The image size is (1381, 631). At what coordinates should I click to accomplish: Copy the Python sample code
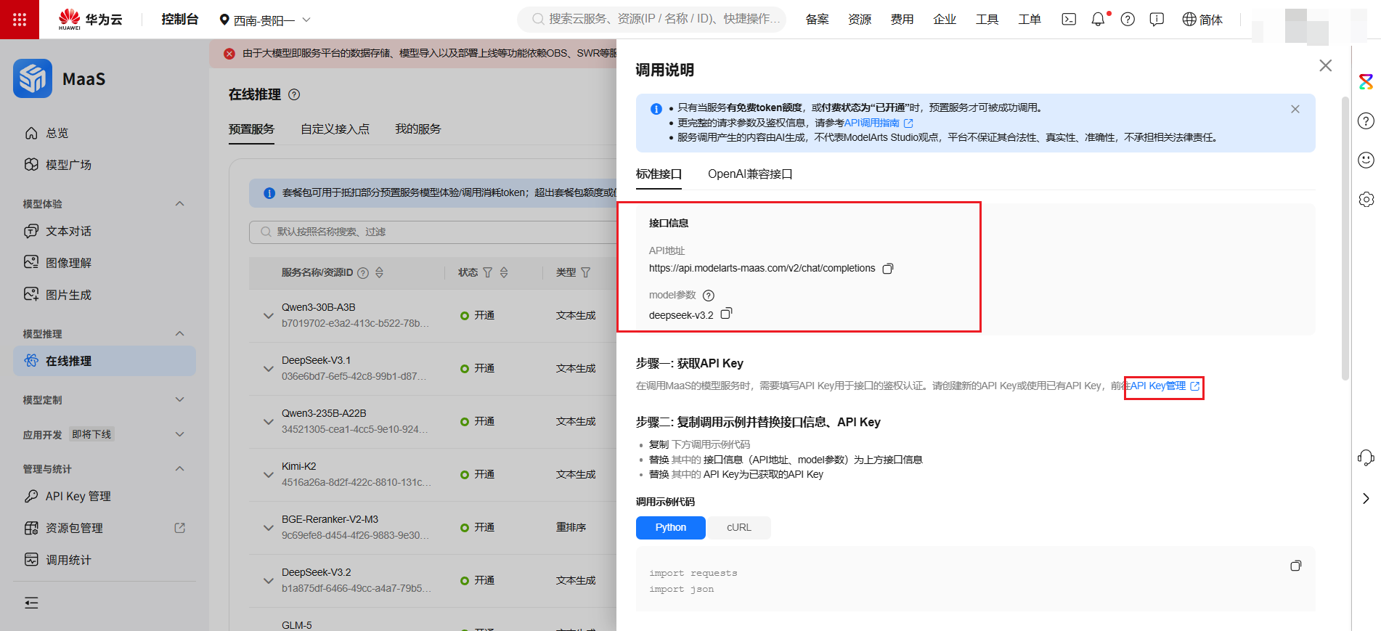1295,566
